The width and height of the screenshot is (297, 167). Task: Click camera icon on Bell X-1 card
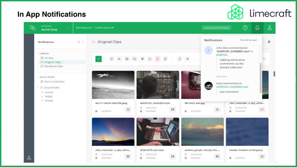[x=128, y=110]
